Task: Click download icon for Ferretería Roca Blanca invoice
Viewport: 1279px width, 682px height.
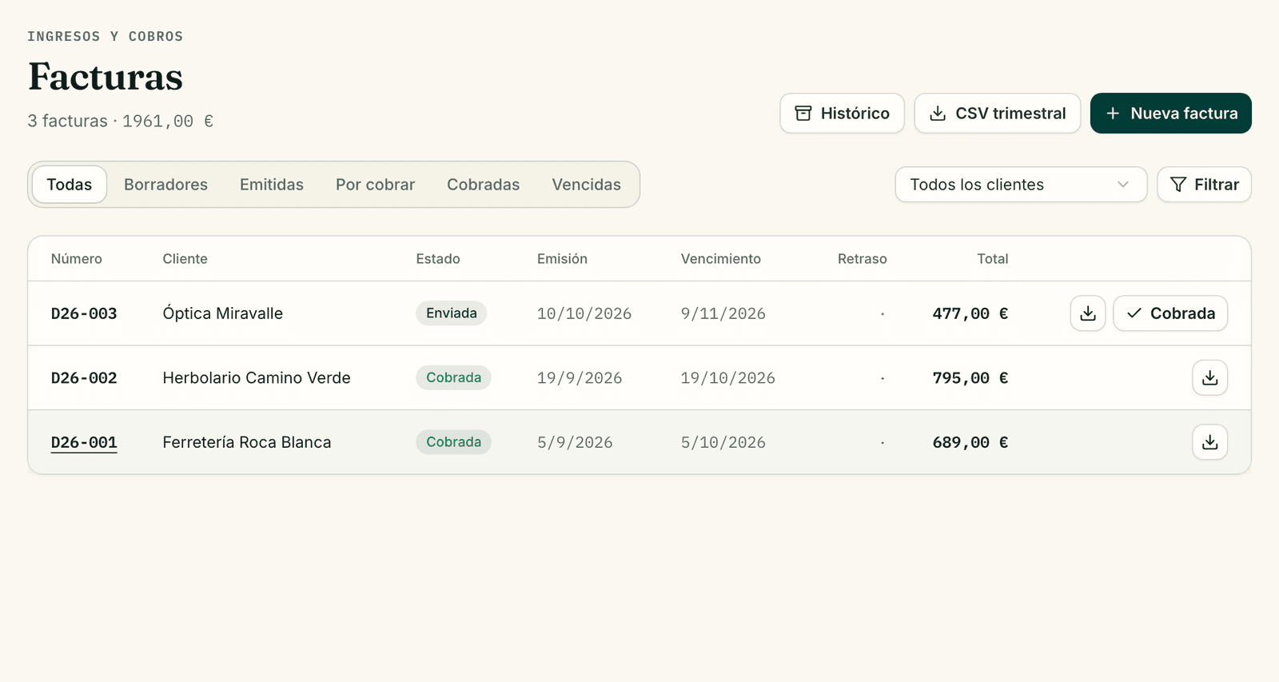Action: coord(1210,442)
